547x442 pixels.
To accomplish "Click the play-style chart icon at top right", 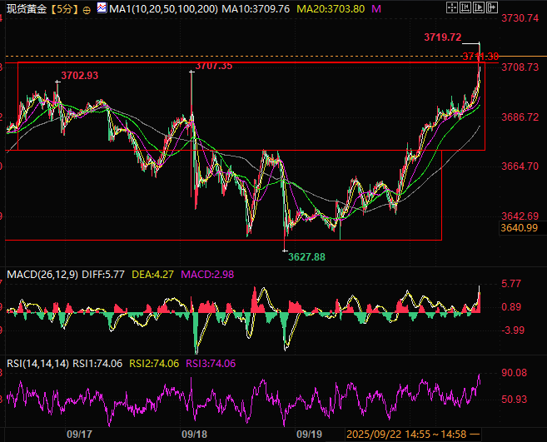I will coord(478,7).
